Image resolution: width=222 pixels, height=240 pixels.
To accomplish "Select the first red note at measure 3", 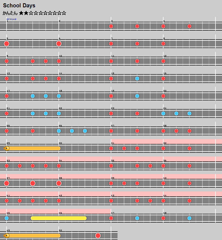I will (x=111, y=26).
